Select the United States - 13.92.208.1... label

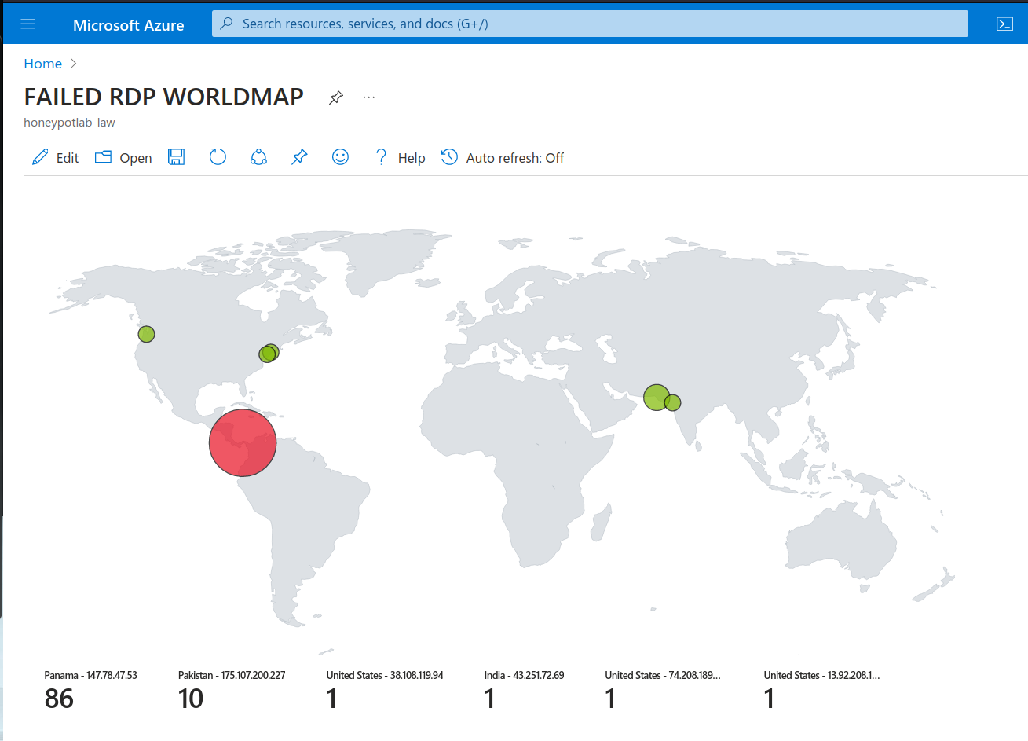click(x=821, y=675)
